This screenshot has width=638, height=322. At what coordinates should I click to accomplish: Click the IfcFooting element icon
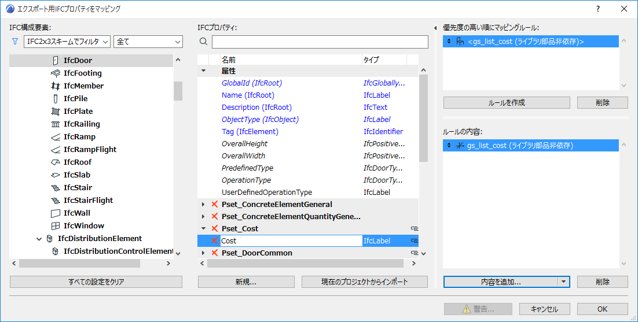point(56,73)
